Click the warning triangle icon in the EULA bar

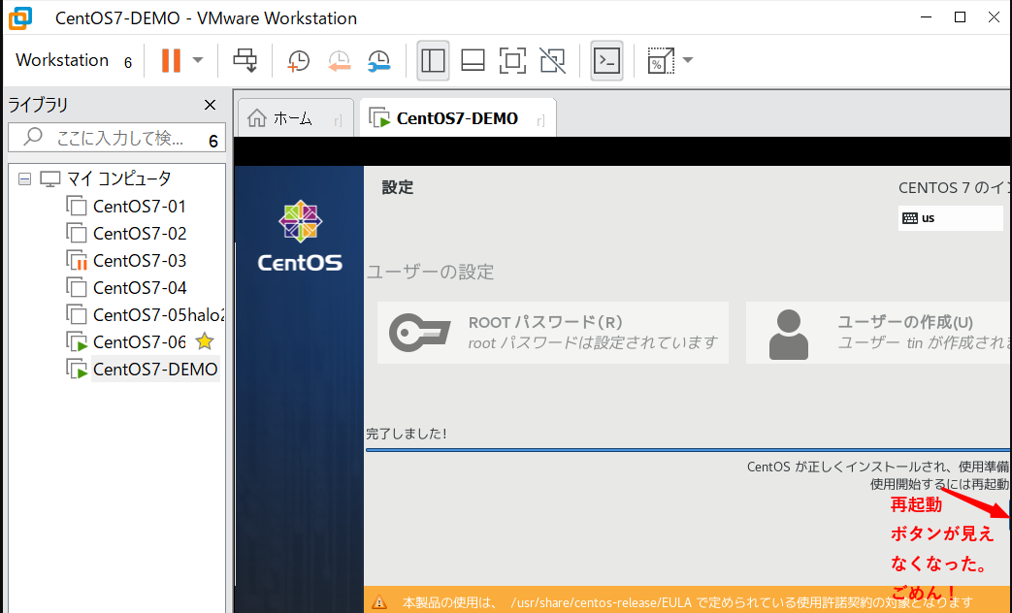click(x=379, y=602)
